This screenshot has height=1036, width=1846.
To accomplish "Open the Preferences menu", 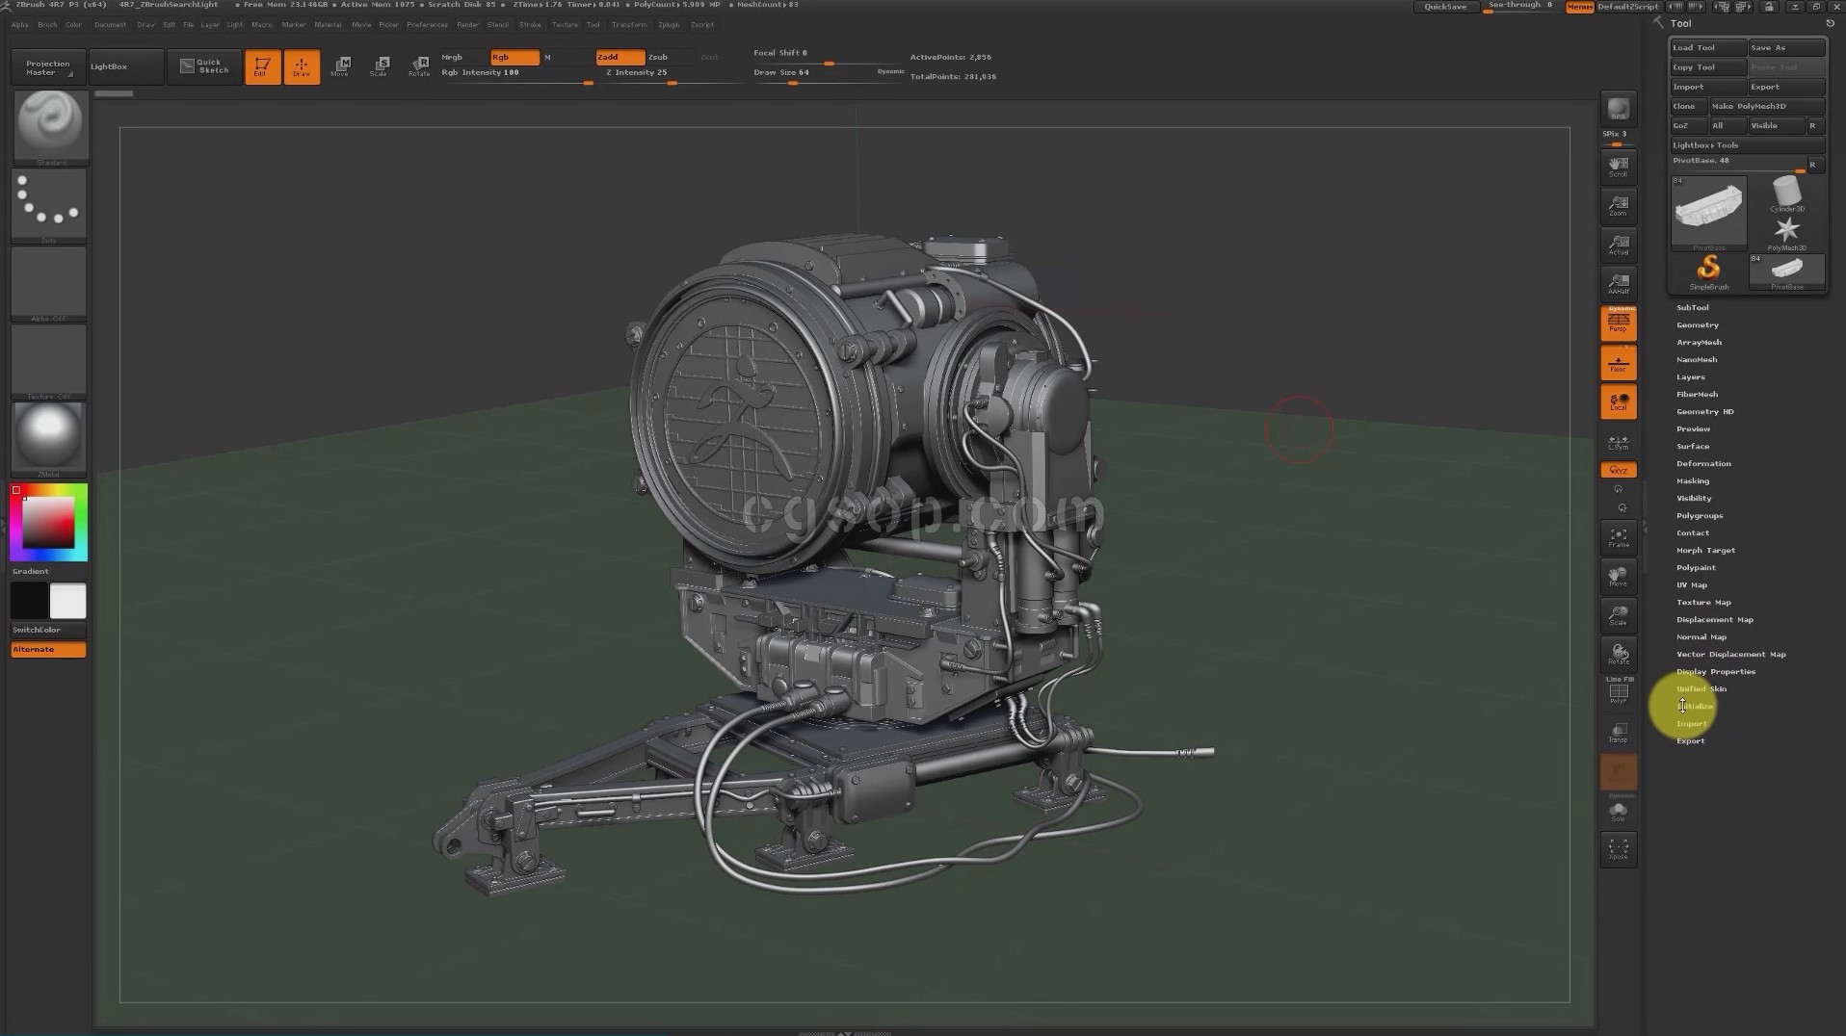I will pos(427,24).
